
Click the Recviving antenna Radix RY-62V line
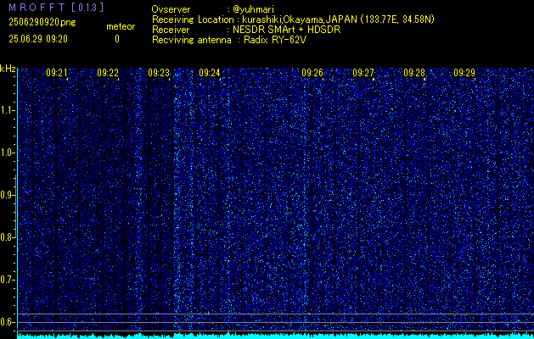point(229,40)
